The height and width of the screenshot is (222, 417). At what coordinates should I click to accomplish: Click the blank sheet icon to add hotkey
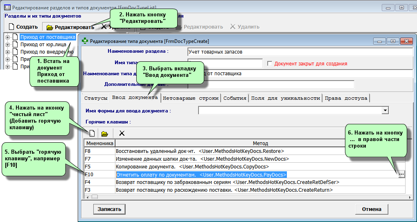point(92,133)
